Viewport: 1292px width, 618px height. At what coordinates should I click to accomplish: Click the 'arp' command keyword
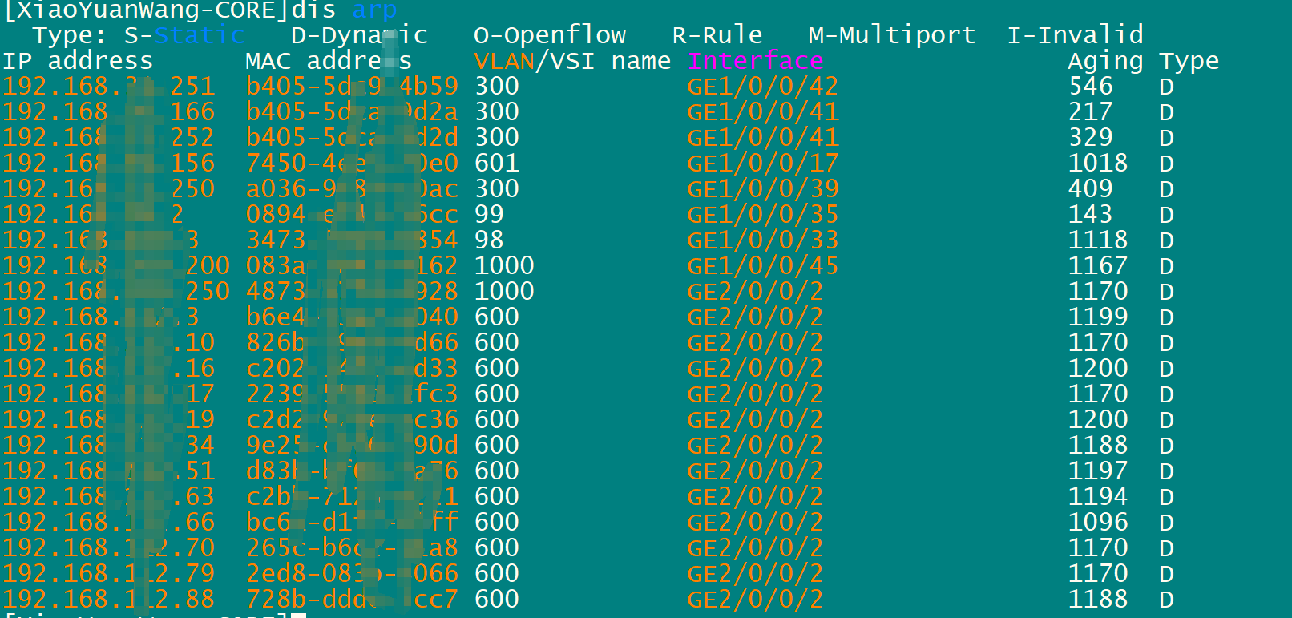pyautogui.click(x=374, y=10)
